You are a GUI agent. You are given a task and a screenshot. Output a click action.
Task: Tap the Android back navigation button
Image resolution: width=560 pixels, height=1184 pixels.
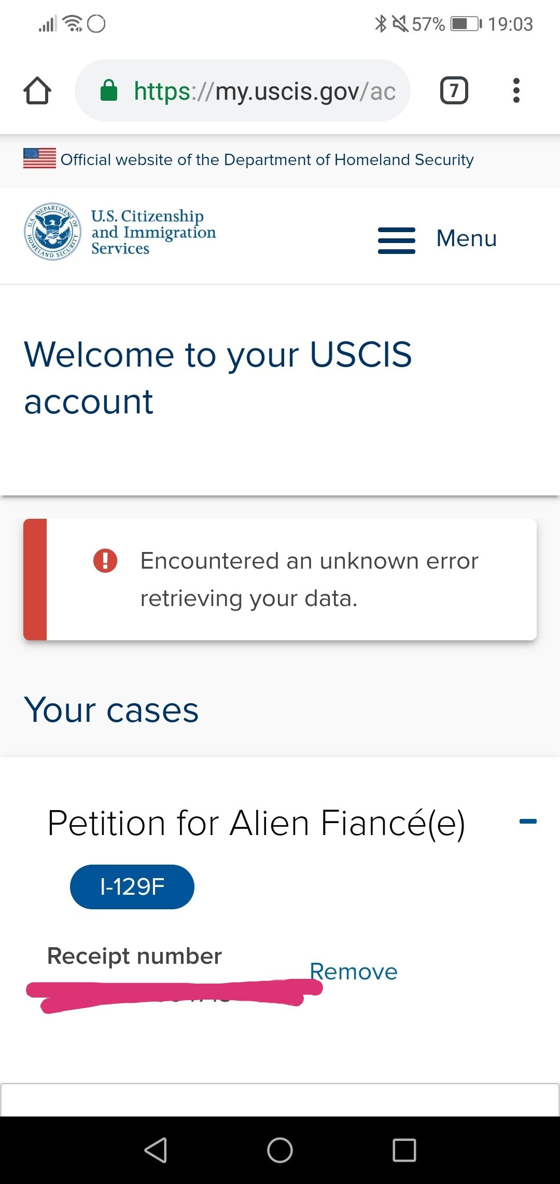156,1150
